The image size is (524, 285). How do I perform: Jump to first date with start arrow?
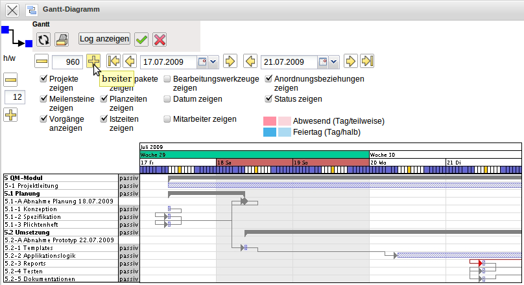[x=113, y=62]
